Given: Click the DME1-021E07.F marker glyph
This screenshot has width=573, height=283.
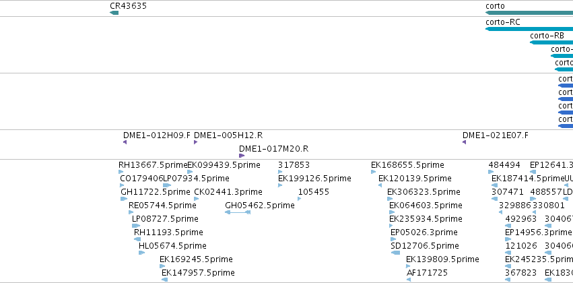Looking at the screenshot, I should 464,142.
